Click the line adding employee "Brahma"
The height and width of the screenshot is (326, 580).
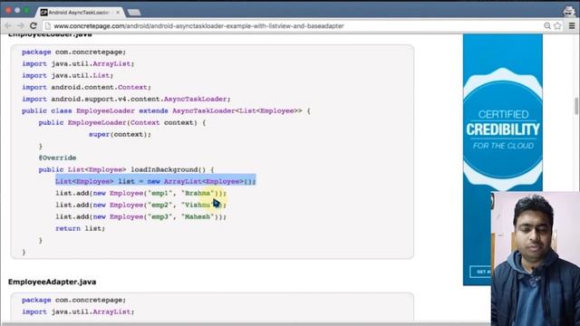coord(141,193)
